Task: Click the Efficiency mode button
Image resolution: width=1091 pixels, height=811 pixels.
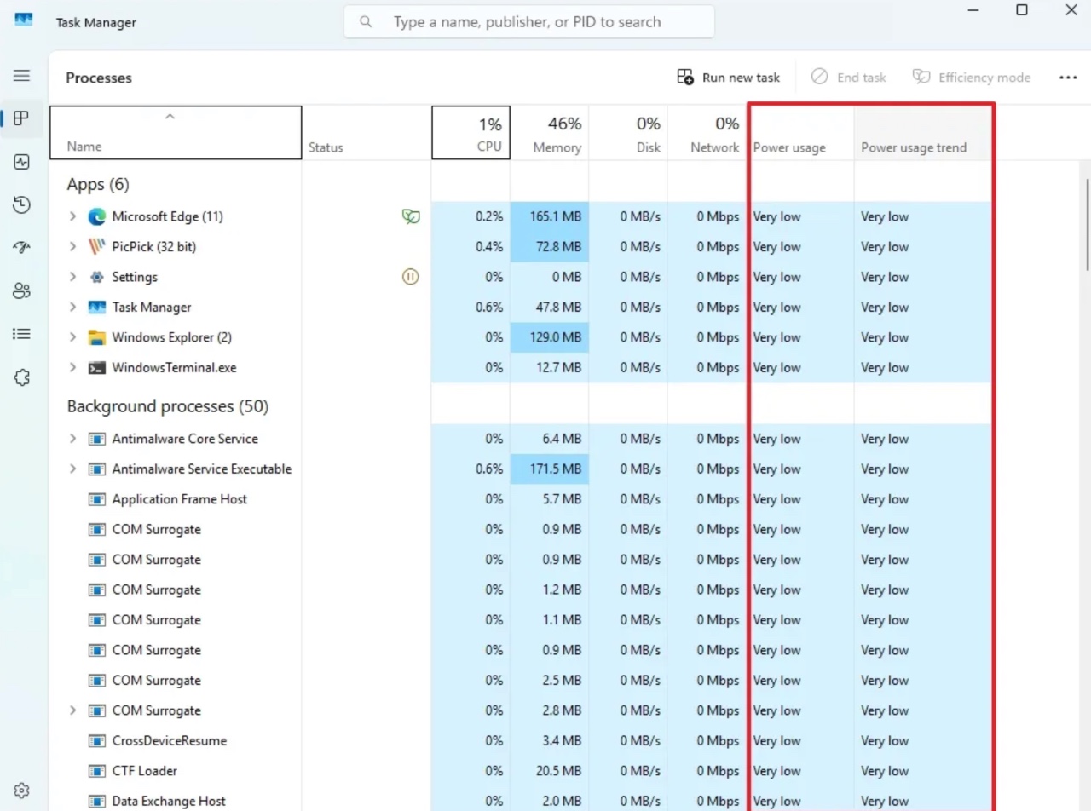Action: coord(972,78)
